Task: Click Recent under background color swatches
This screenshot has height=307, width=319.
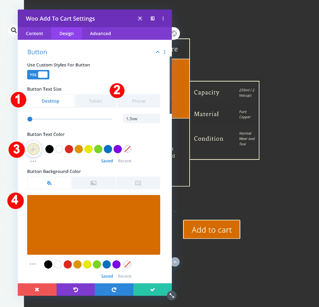Action: pos(125,276)
